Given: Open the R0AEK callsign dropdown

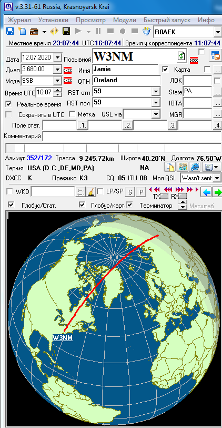Looking at the screenshot, I should click(218, 32).
